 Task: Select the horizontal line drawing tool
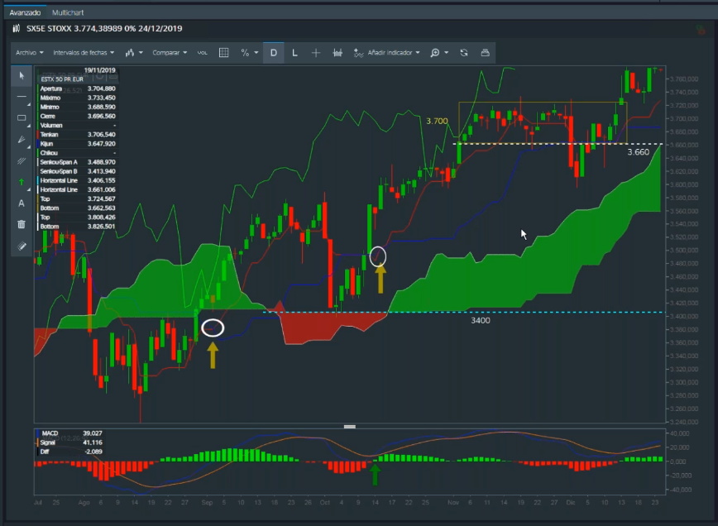pos(22,97)
